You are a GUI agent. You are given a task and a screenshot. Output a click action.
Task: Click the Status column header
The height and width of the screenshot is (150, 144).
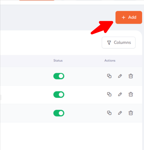pos(58,61)
